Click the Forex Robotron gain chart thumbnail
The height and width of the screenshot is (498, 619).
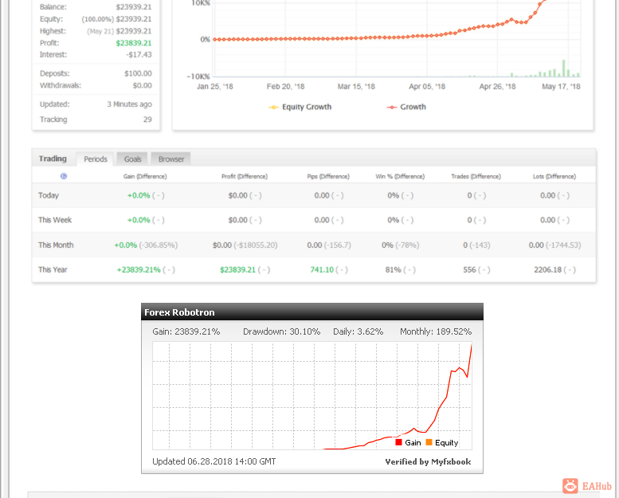click(x=311, y=396)
